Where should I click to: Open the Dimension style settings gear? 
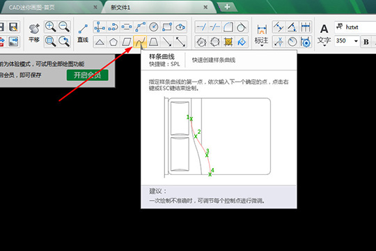(x=306, y=42)
